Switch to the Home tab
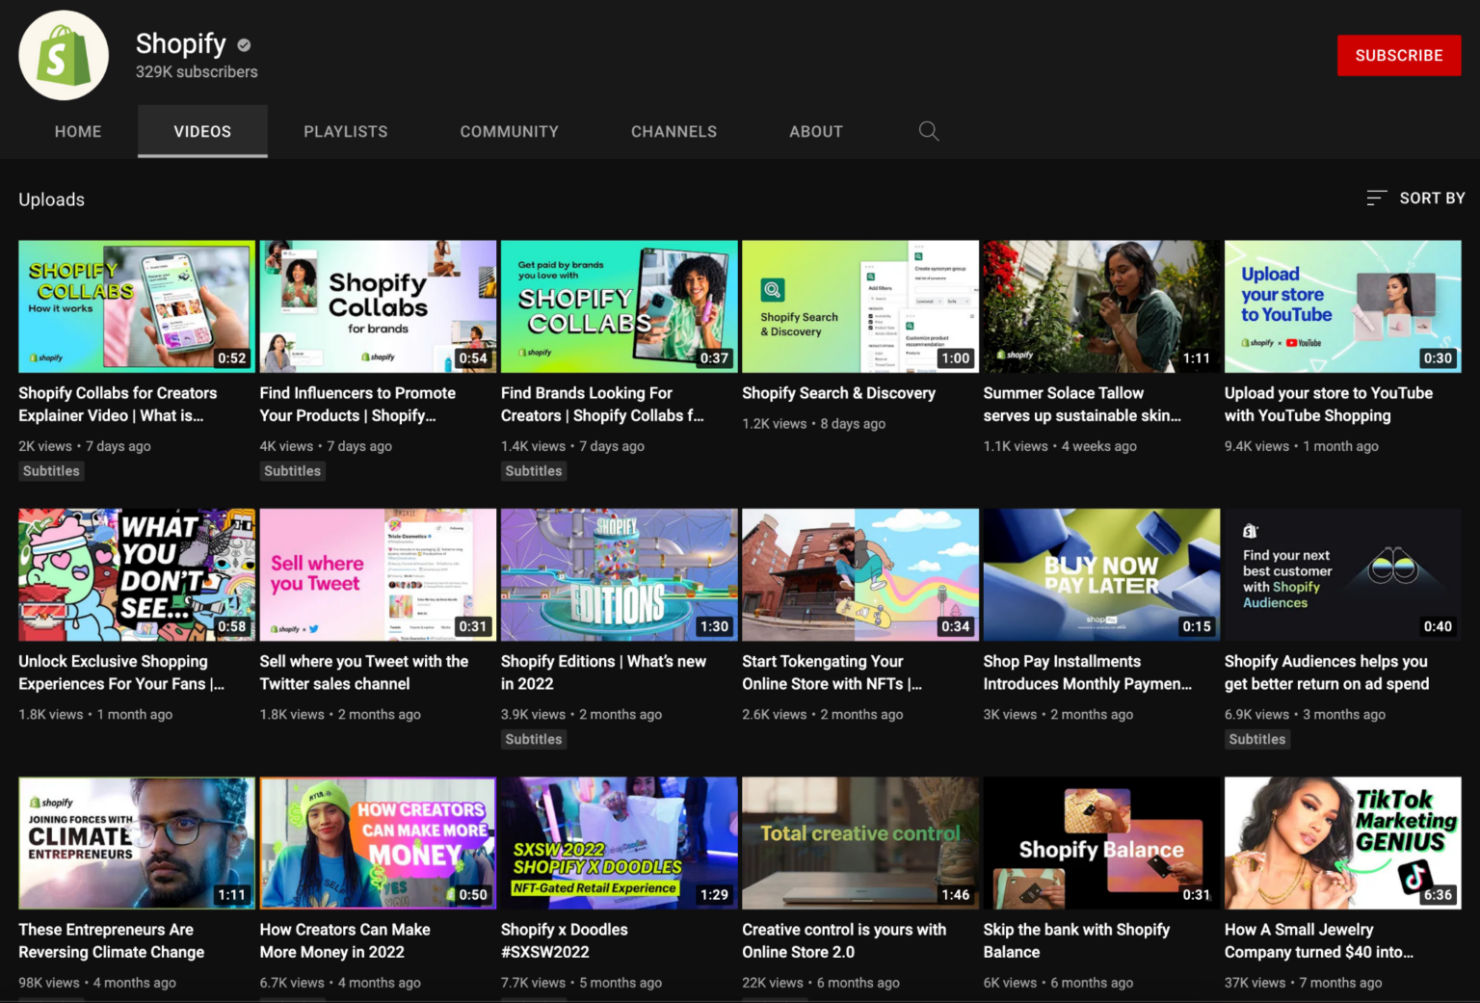 [78, 131]
